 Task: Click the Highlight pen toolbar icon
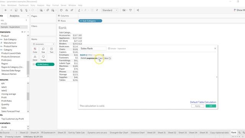[x=79, y=10]
